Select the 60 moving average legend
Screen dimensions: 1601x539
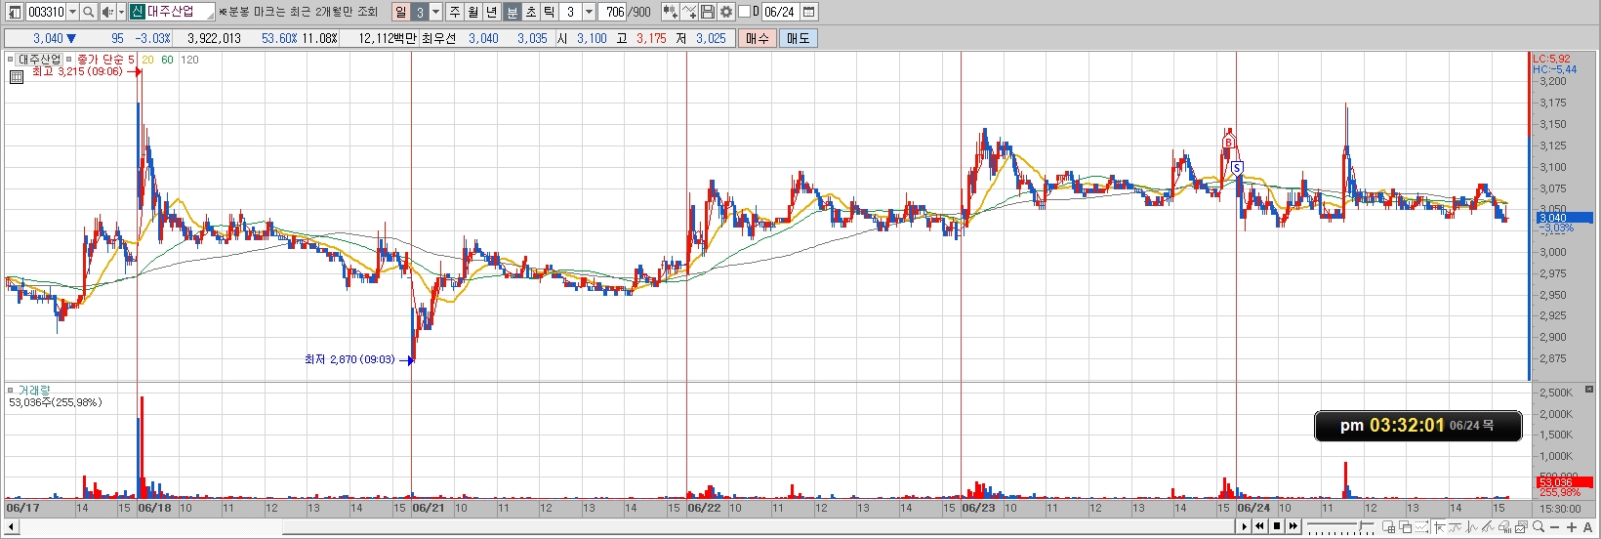click(x=167, y=60)
